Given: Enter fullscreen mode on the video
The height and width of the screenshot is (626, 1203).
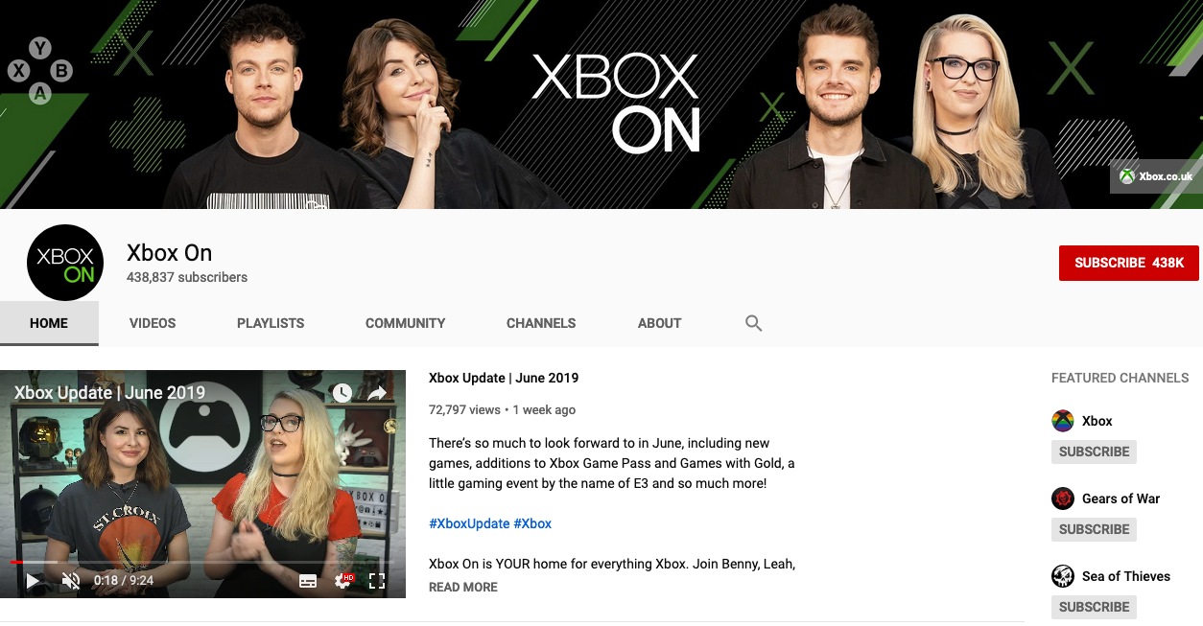Looking at the screenshot, I should pyautogui.click(x=377, y=580).
